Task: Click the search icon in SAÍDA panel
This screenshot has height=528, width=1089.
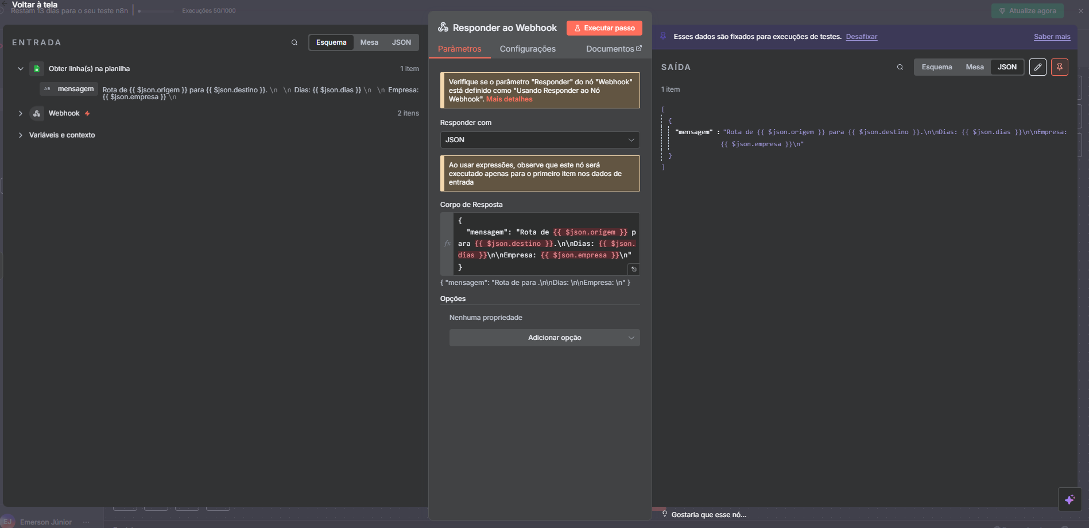Action: click(x=900, y=67)
